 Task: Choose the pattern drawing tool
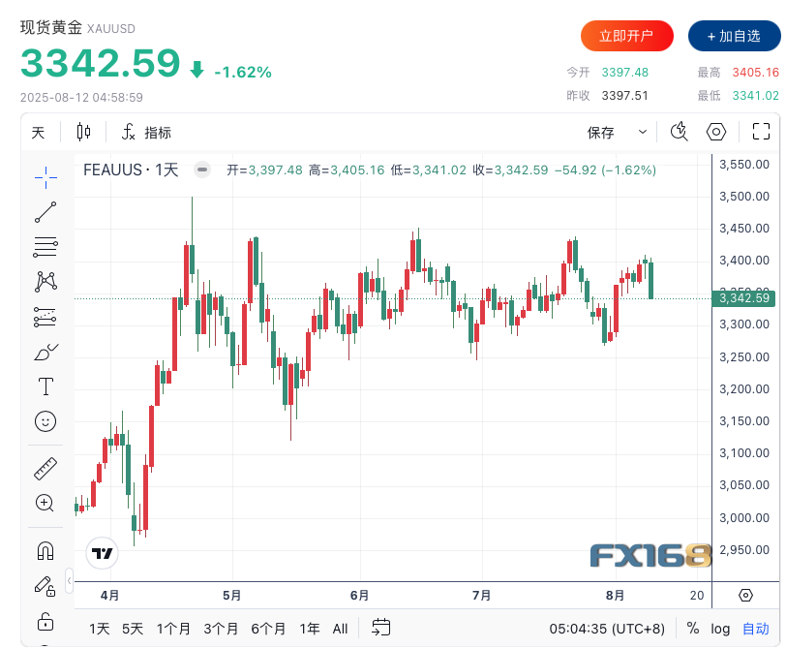click(x=45, y=282)
